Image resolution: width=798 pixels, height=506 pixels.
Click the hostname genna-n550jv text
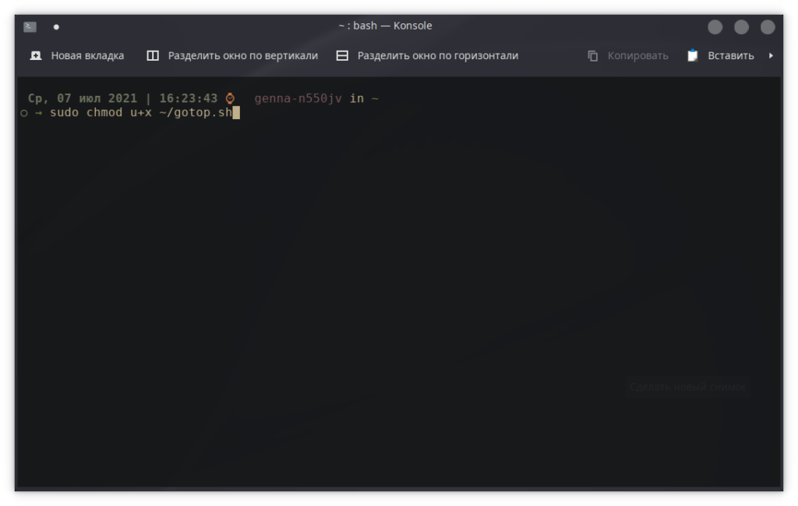click(x=298, y=98)
